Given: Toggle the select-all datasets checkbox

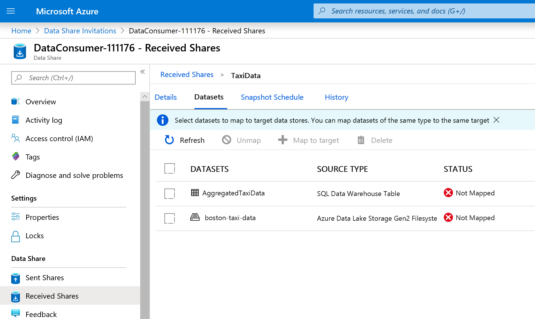Looking at the screenshot, I should (170, 169).
